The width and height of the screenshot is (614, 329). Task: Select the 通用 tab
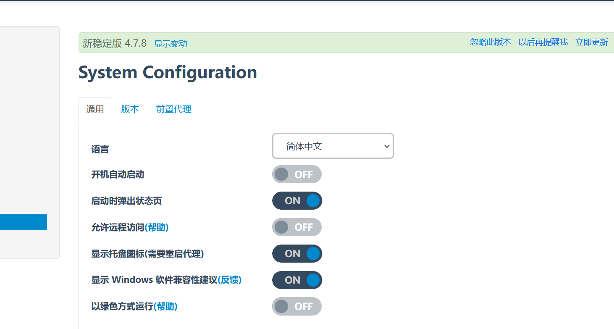(x=95, y=109)
